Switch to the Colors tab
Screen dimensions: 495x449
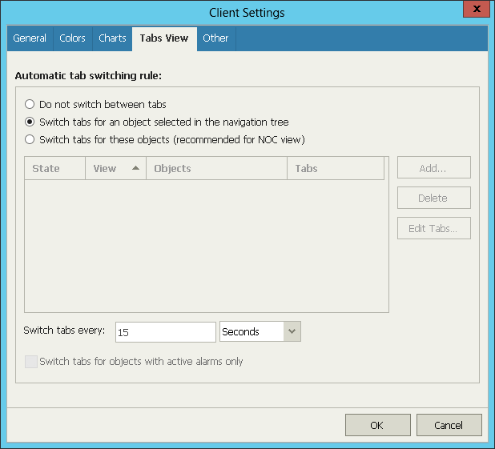coord(72,38)
